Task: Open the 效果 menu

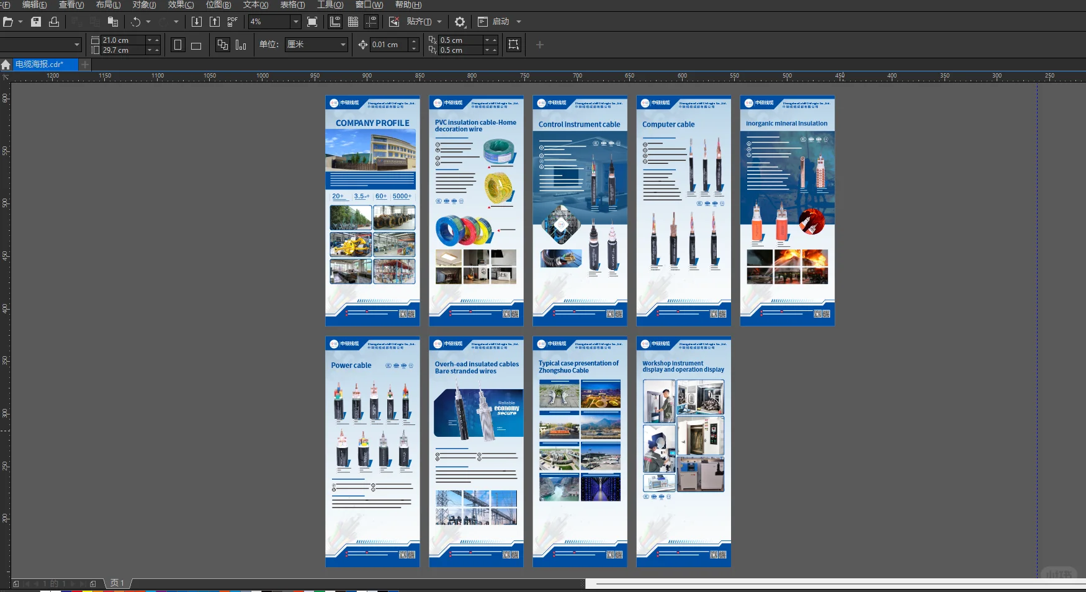Action: (x=181, y=5)
